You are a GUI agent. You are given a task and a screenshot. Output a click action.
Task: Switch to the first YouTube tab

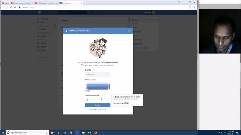[21, 3]
